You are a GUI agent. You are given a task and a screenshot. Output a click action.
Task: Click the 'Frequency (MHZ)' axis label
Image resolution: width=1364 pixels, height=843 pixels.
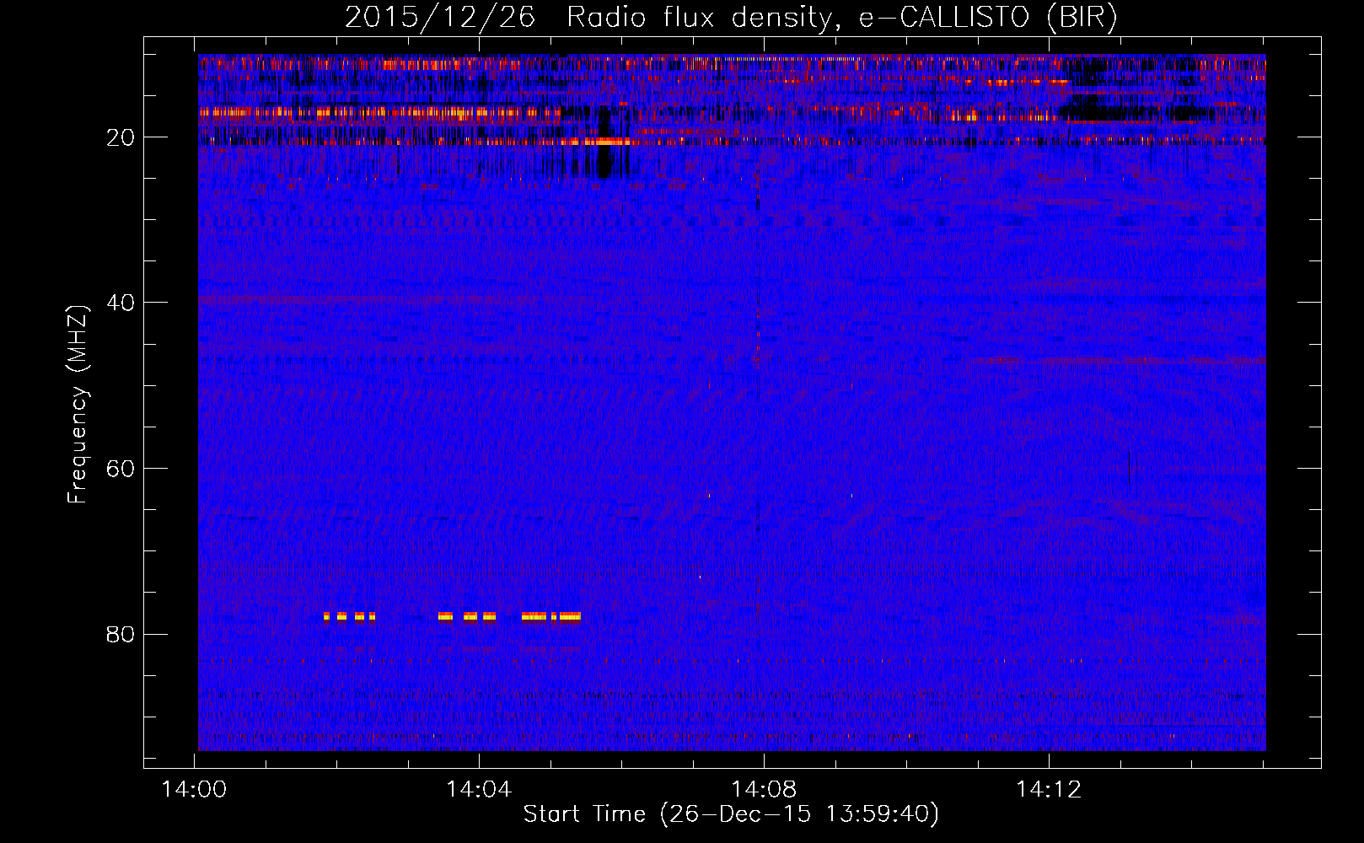78,405
